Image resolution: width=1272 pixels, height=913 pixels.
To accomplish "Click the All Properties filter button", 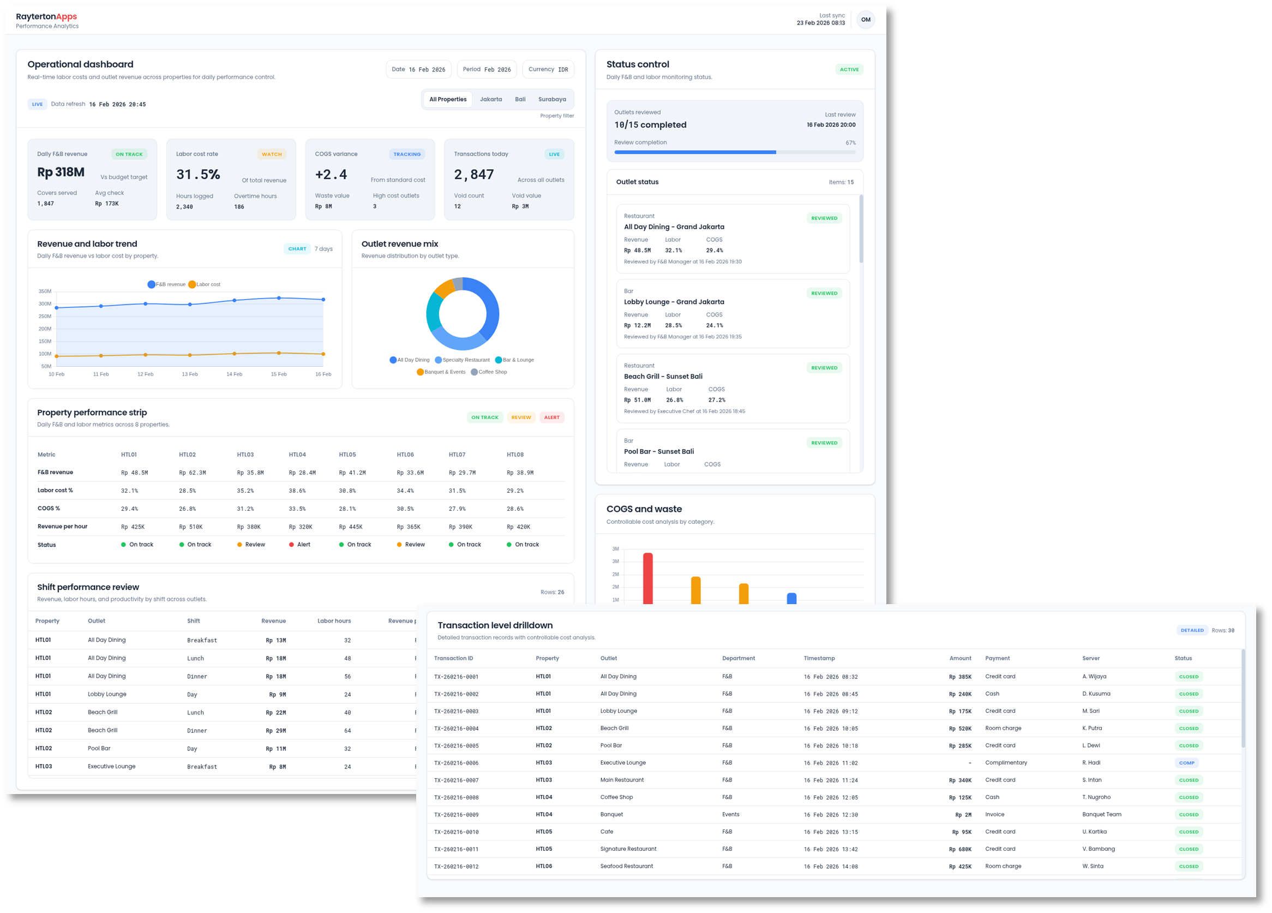I will [448, 99].
